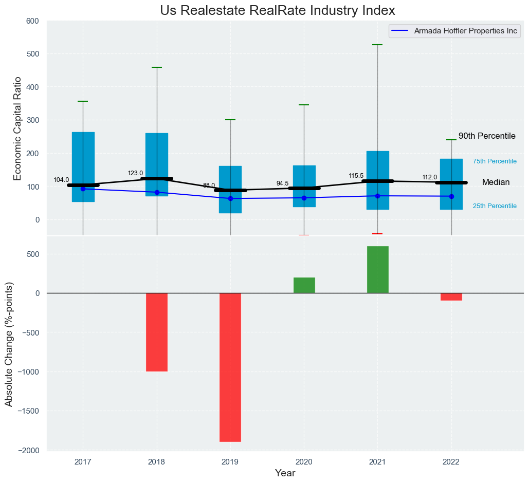The height and width of the screenshot is (483, 529).
Task: Click the 2022 blue data point marker
Action: pos(451,196)
